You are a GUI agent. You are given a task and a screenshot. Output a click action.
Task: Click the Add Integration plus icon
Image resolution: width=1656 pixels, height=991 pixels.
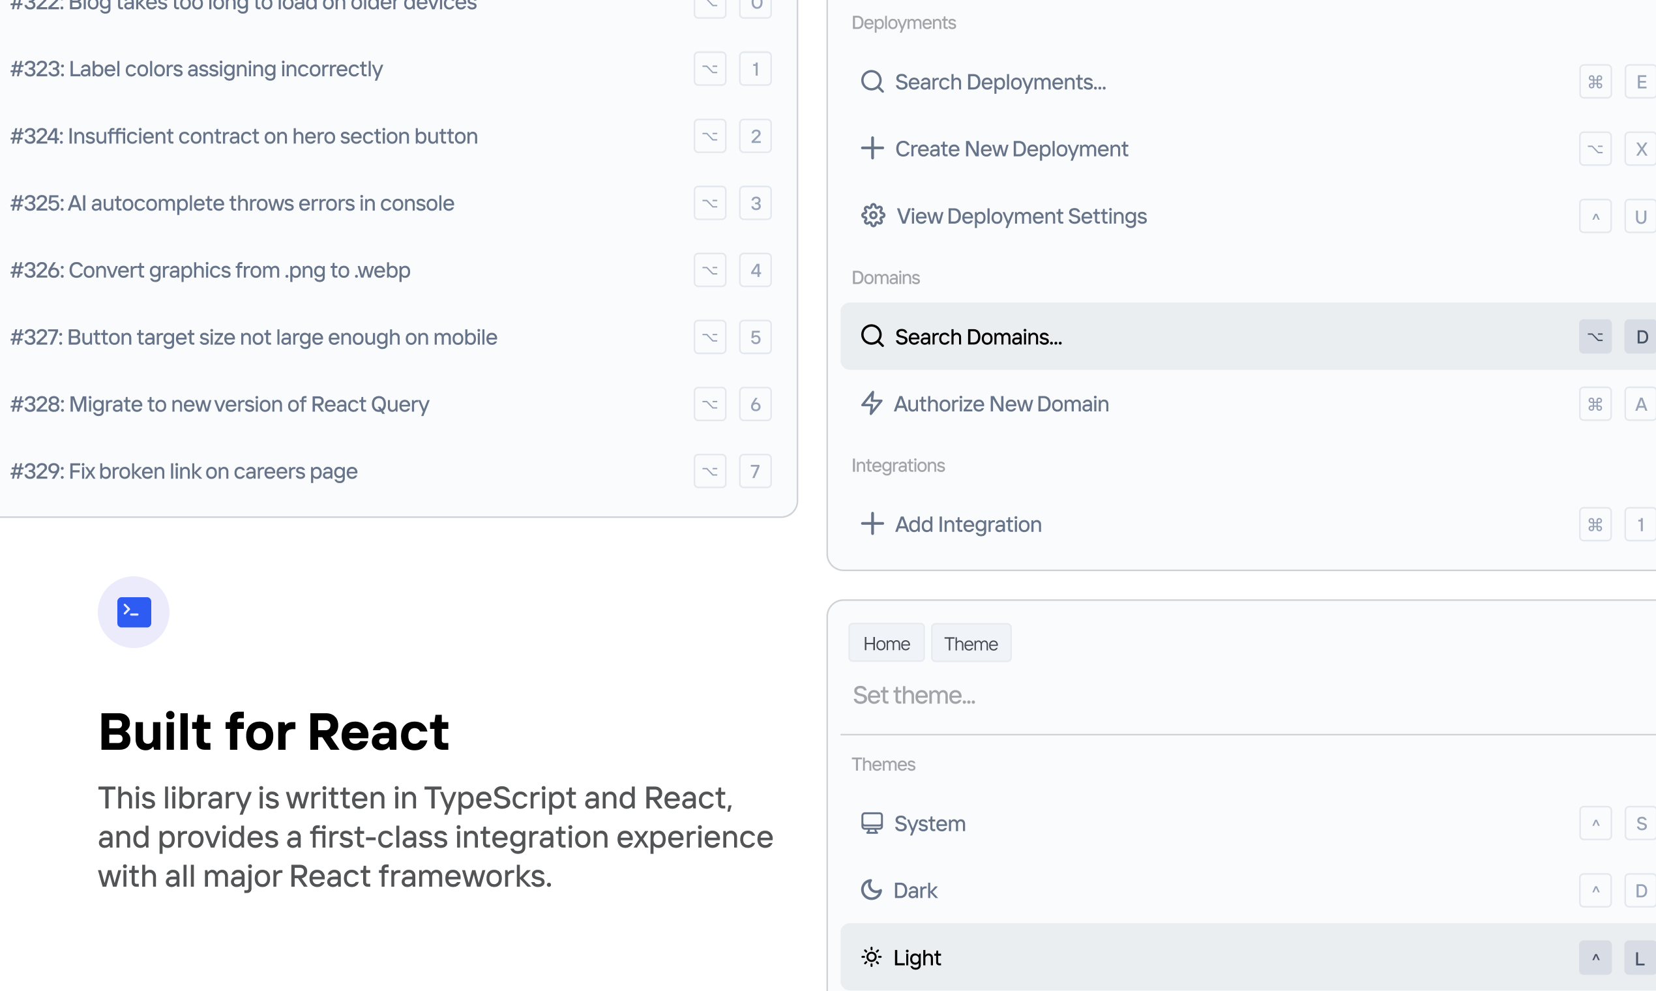point(873,524)
